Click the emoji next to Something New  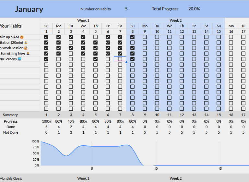[28, 54]
